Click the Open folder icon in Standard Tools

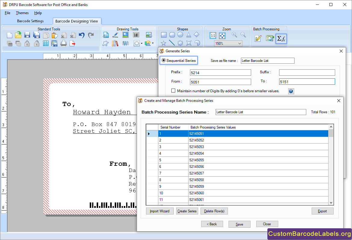click(x=18, y=35)
